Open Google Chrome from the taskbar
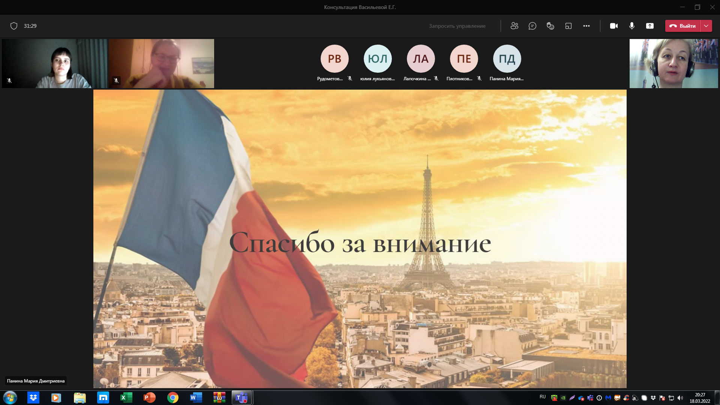 (x=172, y=397)
